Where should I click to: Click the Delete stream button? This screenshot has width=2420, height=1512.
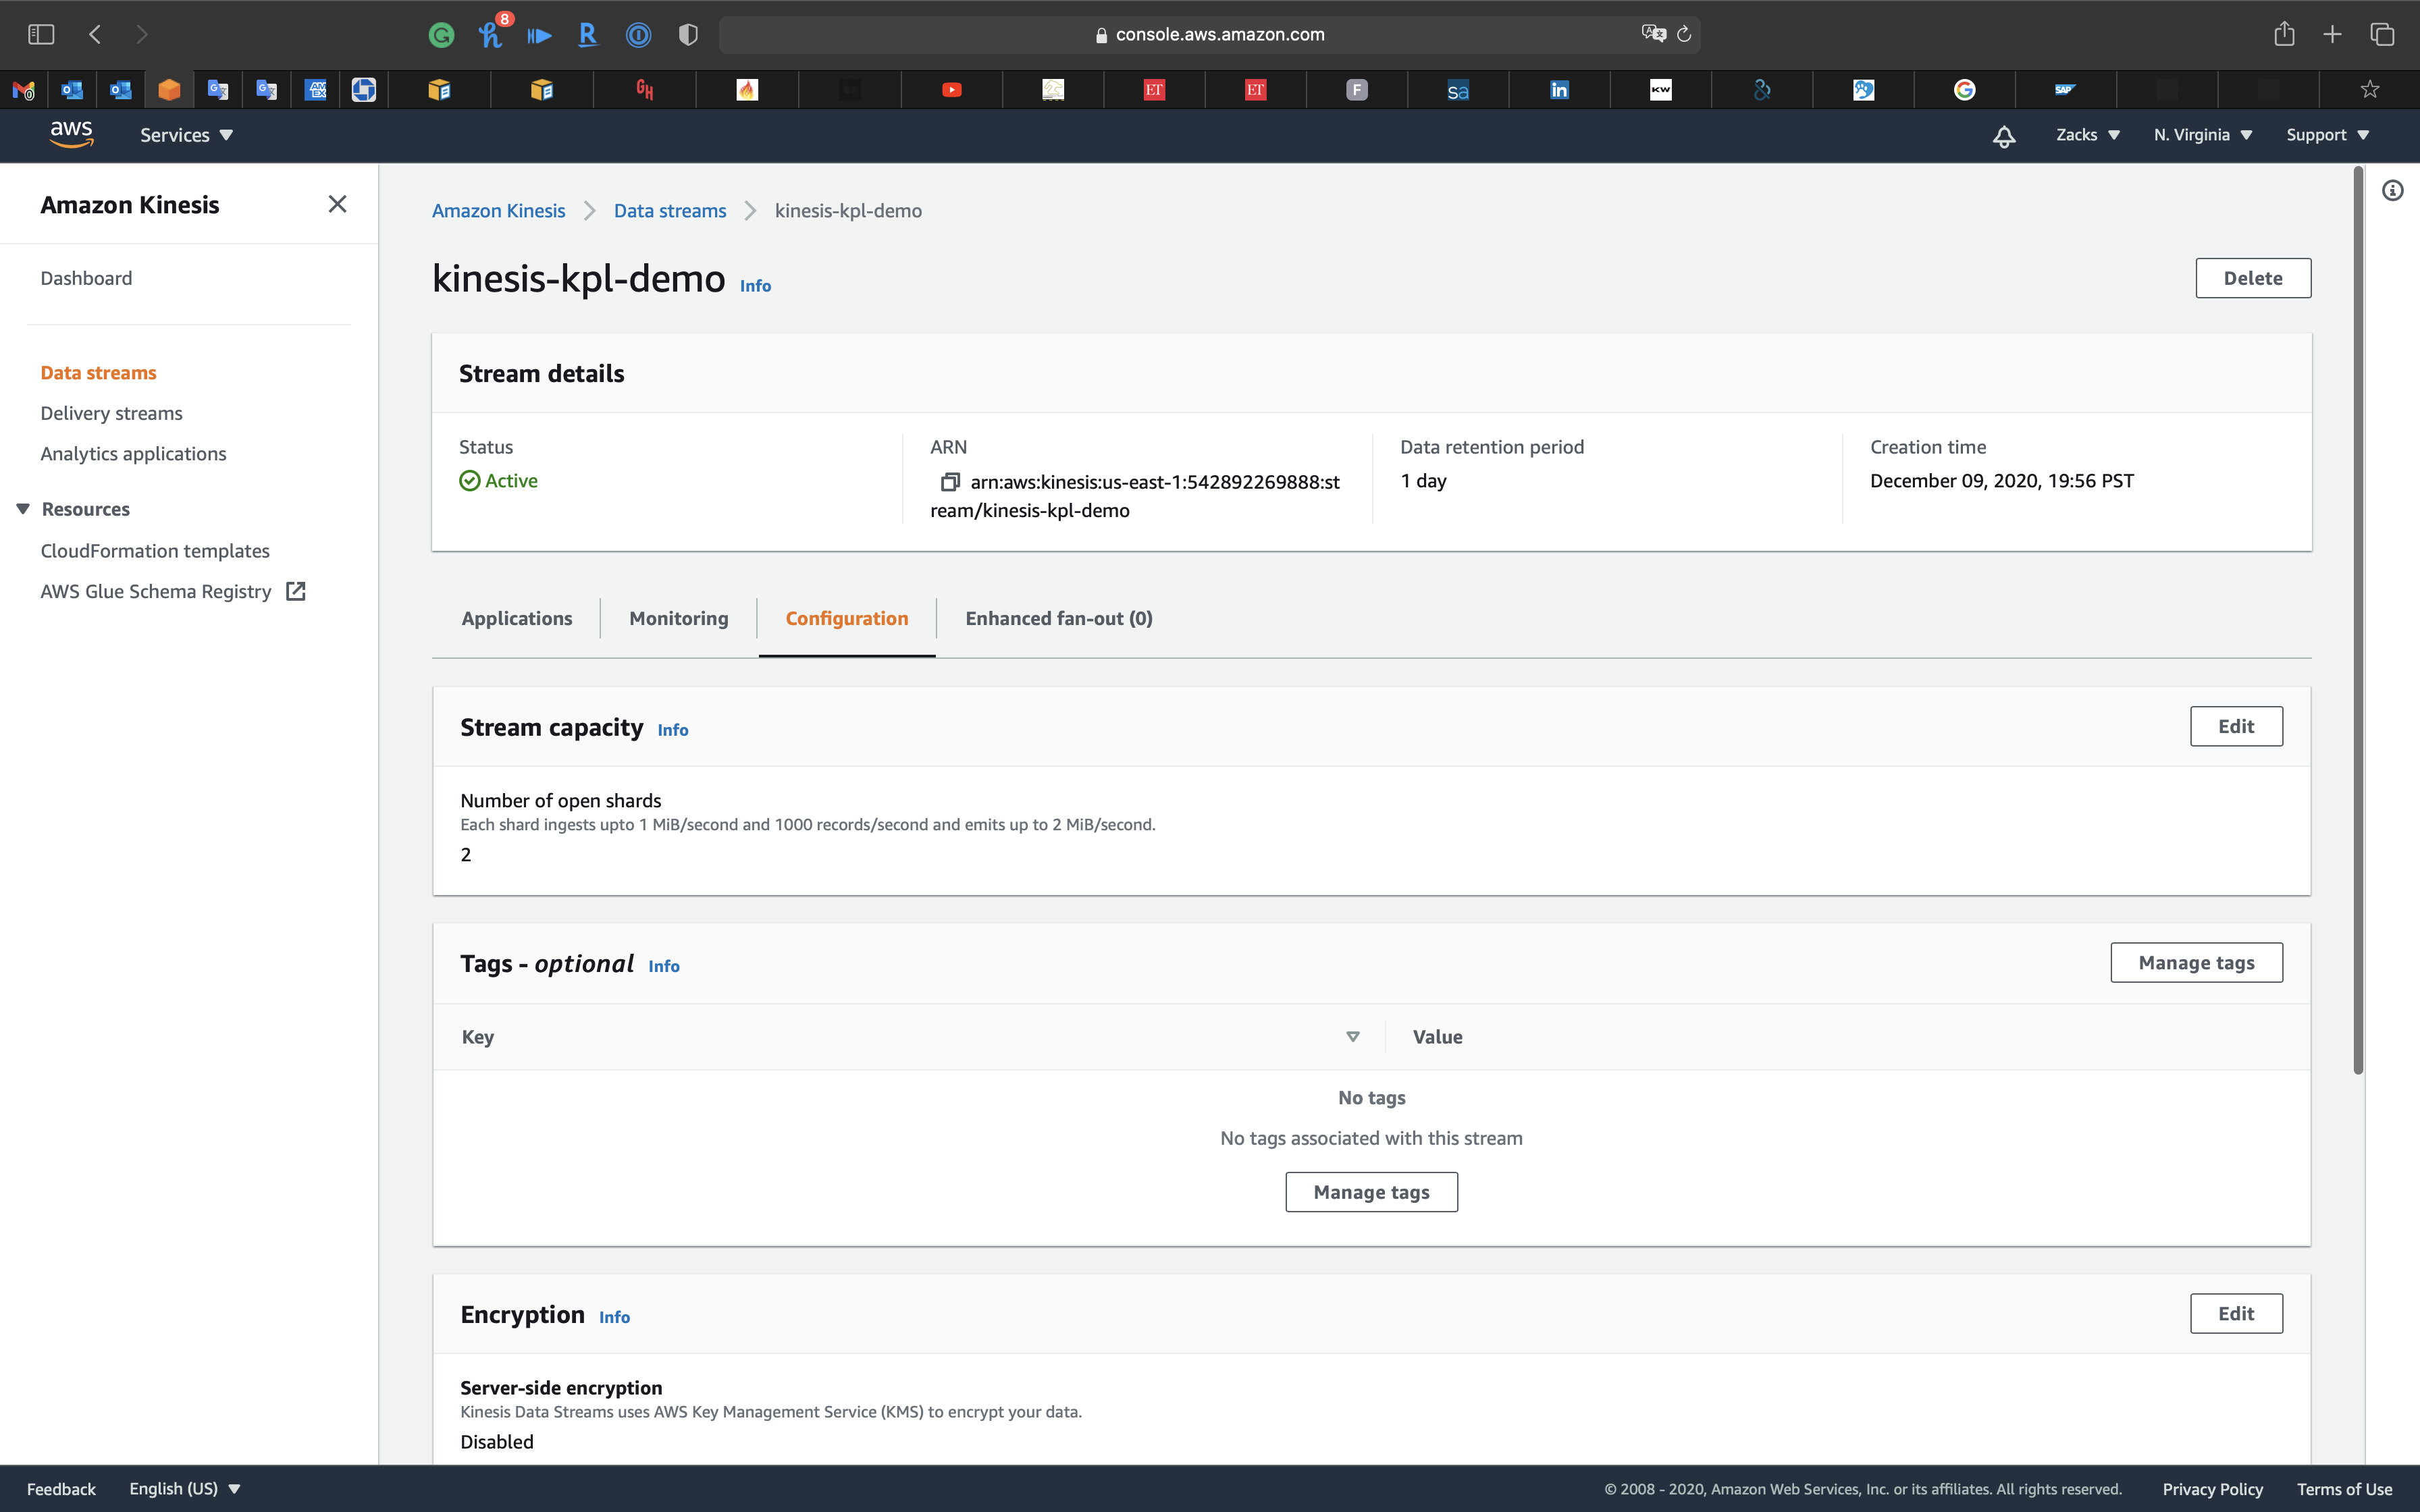[2252, 278]
